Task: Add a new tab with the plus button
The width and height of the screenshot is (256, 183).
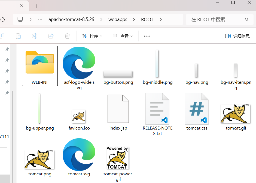Action: [37, 6]
